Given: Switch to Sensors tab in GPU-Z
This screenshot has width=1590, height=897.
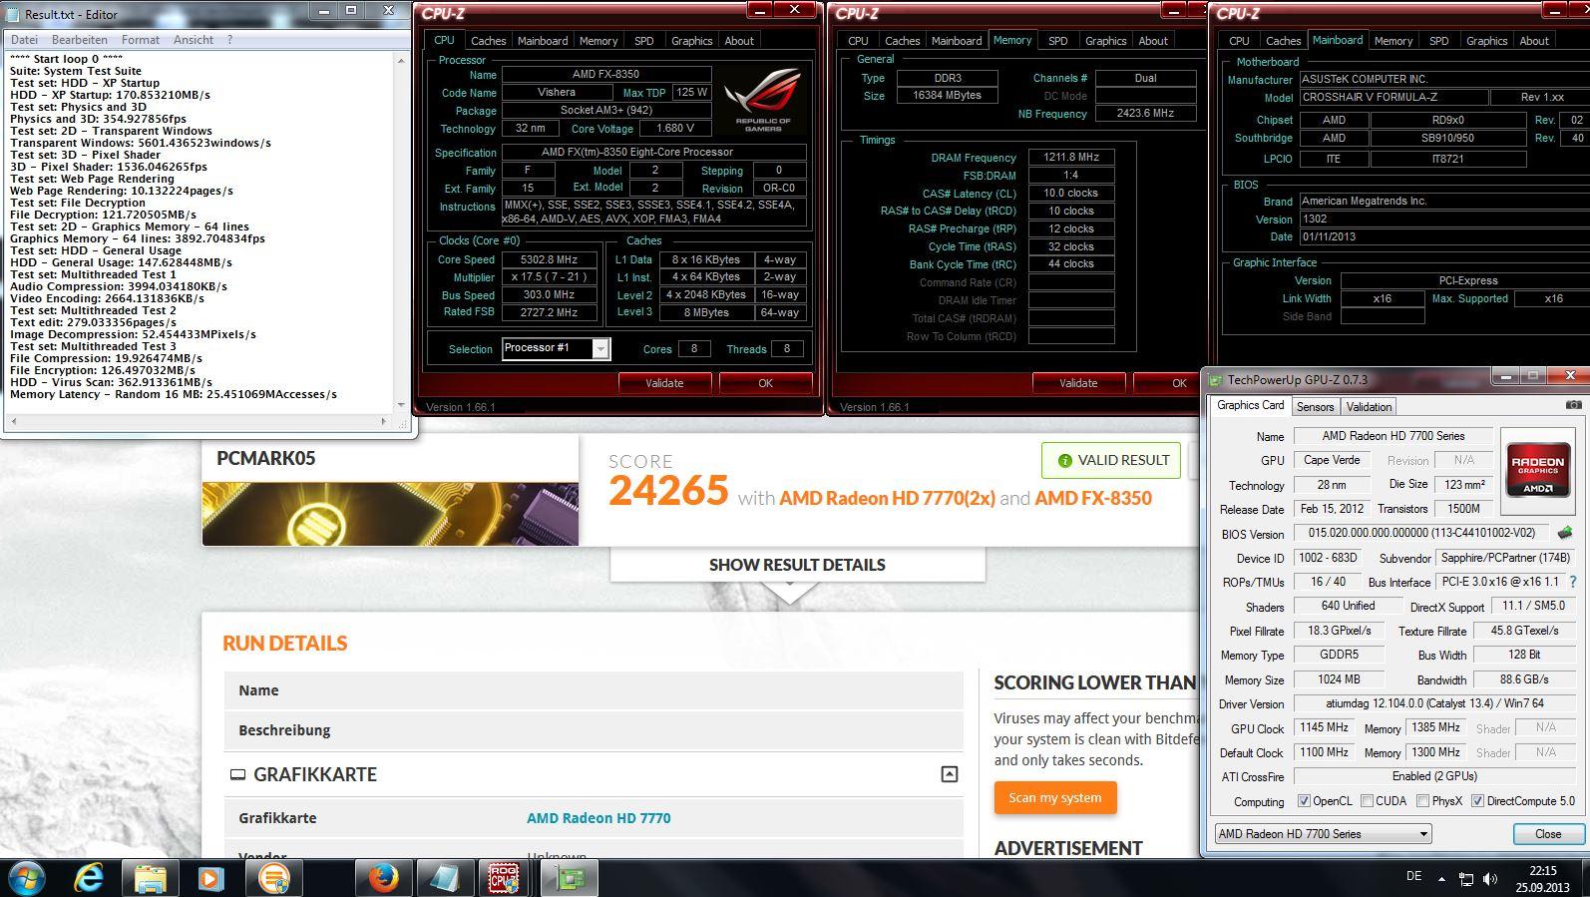Looking at the screenshot, I should point(1315,407).
